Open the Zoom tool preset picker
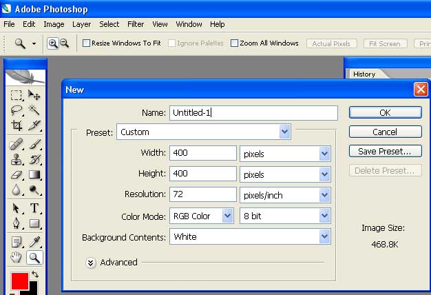The image size is (431, 295). pos(34,43)
